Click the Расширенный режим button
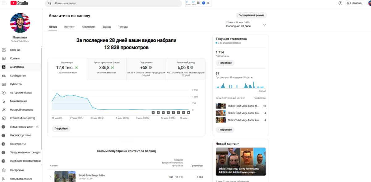 coord(251,15)
